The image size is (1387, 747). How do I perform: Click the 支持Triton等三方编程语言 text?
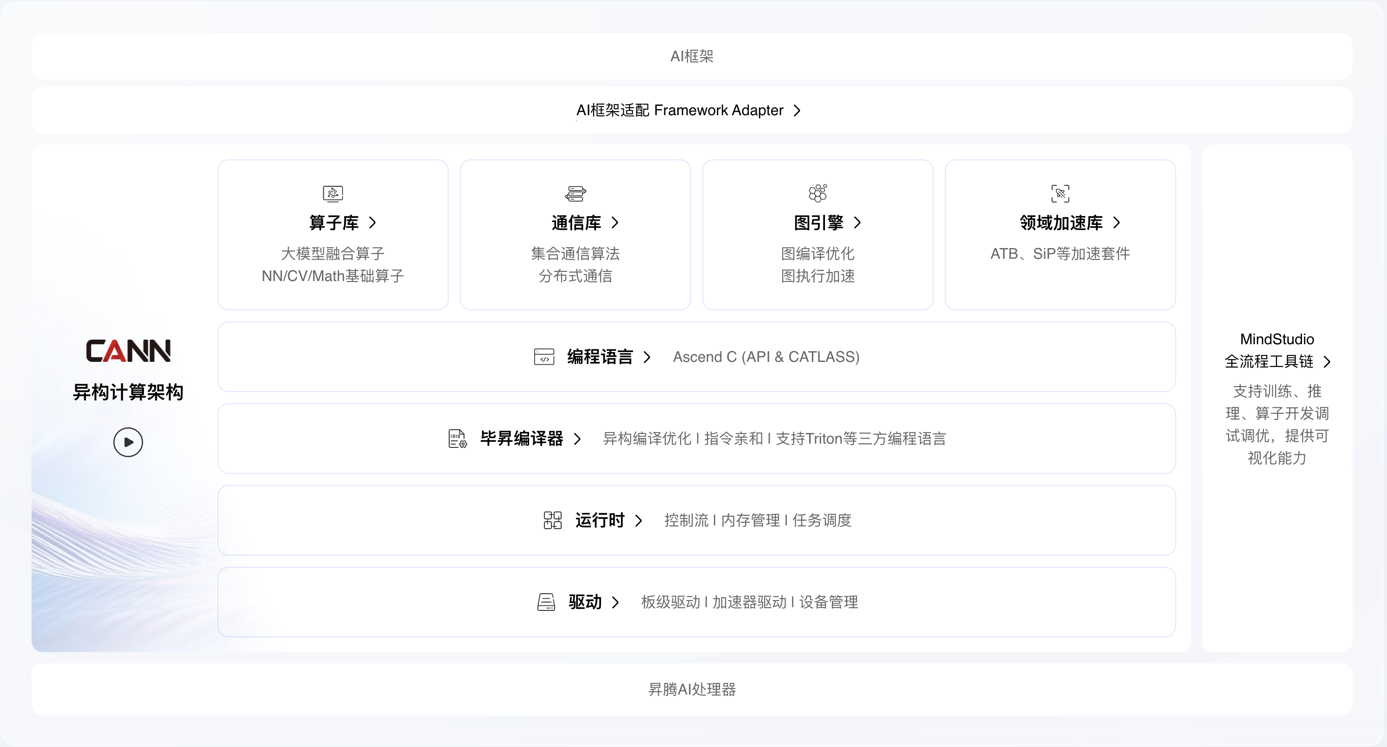pos(861,439)
